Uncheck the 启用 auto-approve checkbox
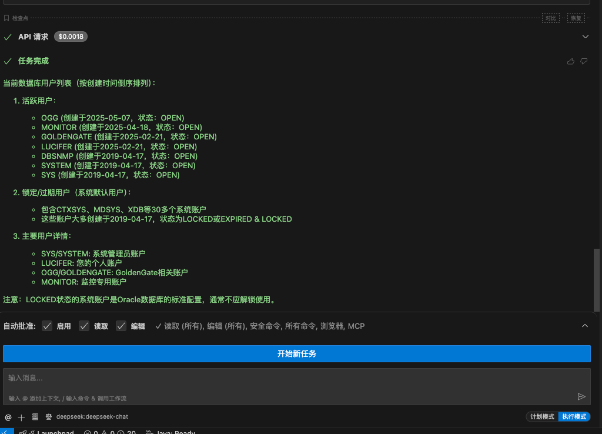602x434 pixels. 46,325
